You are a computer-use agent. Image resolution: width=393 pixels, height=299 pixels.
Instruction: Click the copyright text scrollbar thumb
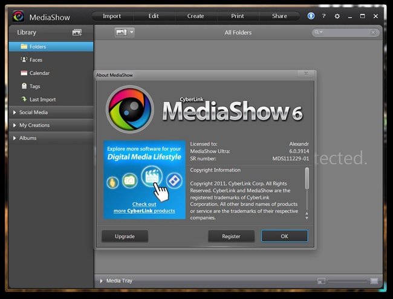click(x=307, y=178)
